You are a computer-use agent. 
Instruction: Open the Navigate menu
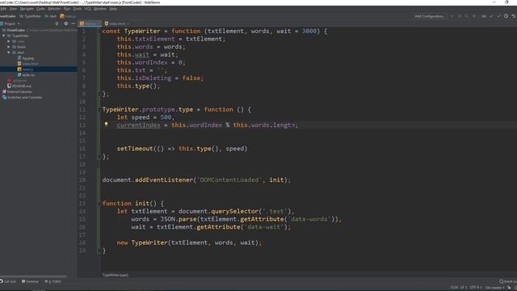coord(27,9)
